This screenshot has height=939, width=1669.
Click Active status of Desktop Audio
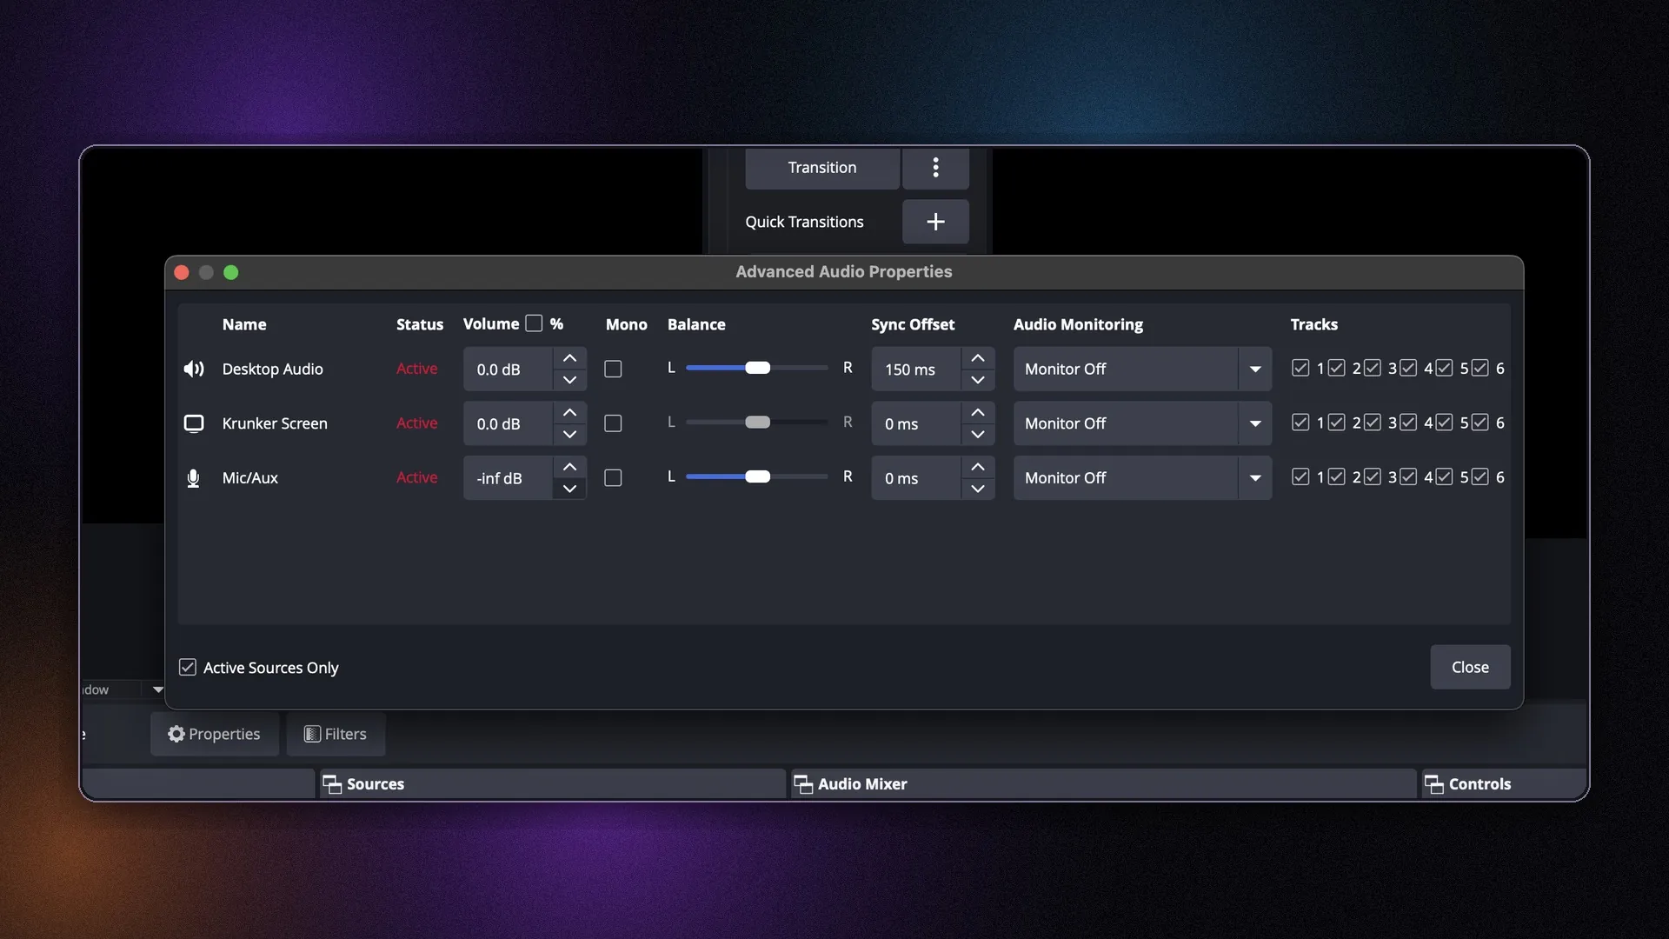(416, 369)
